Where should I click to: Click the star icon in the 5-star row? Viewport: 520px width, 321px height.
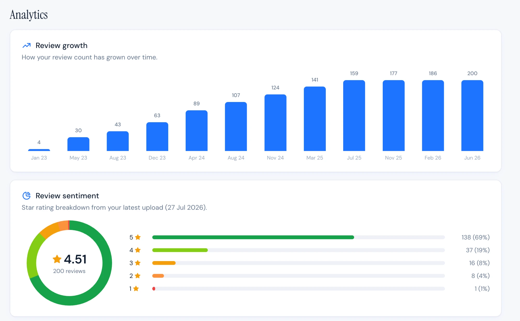(138, 237)
